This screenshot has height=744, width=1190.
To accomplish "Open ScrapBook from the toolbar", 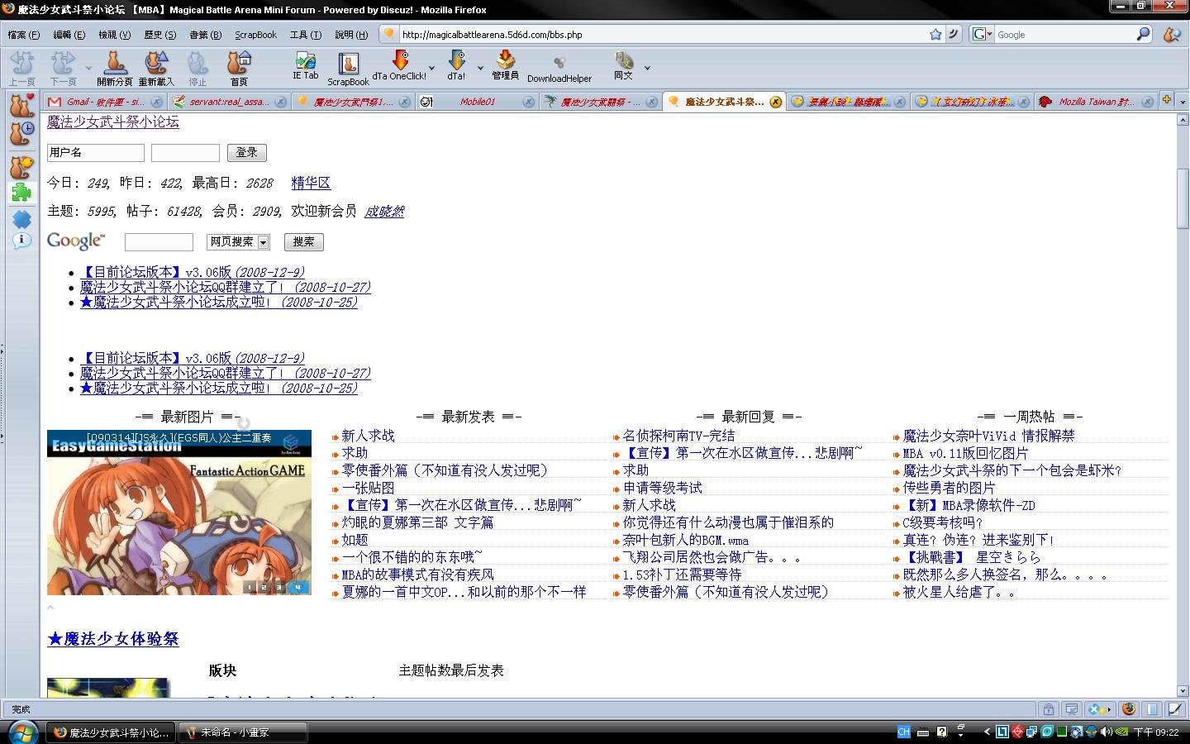I will (348, 68).
